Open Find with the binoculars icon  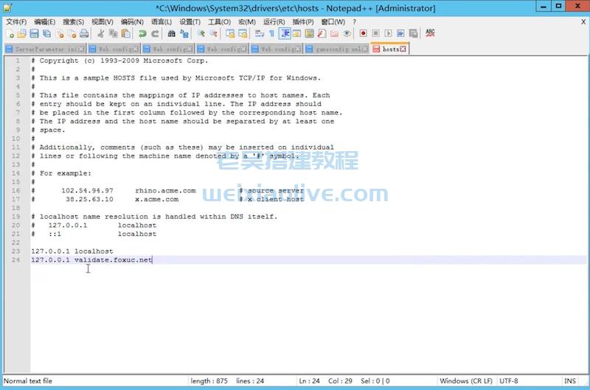(x=170, y=34)
